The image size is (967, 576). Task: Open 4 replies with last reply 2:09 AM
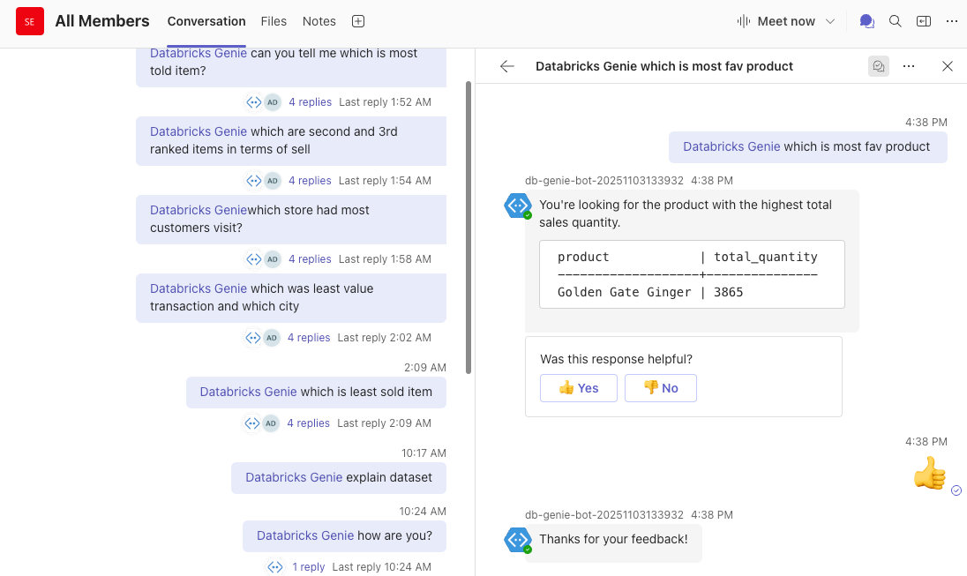click(x=308, y=423)
